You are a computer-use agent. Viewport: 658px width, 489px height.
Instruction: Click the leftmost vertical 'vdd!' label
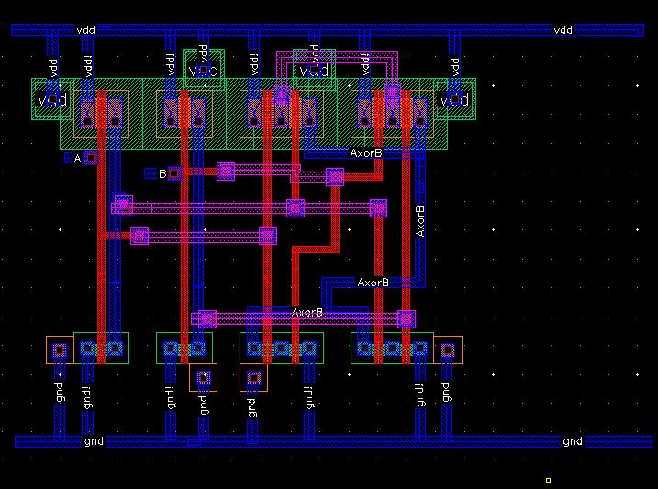[x=88, y=65]
